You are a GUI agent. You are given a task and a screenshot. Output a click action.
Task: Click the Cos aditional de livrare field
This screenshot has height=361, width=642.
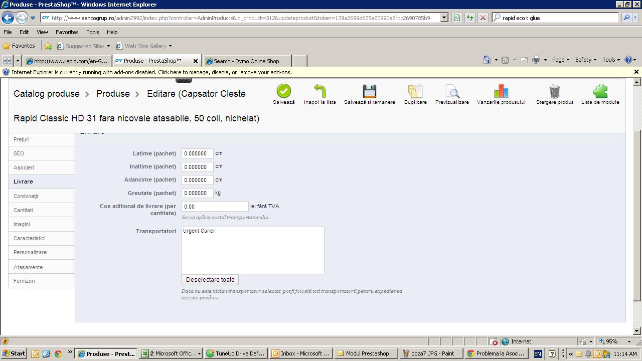(215, 206)
